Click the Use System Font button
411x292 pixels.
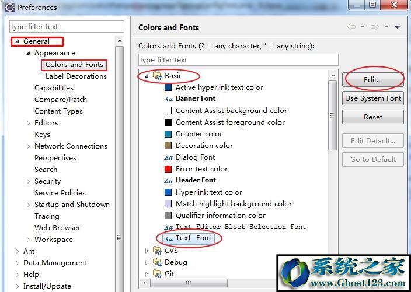pyautogui.click(x=372, y=98)
